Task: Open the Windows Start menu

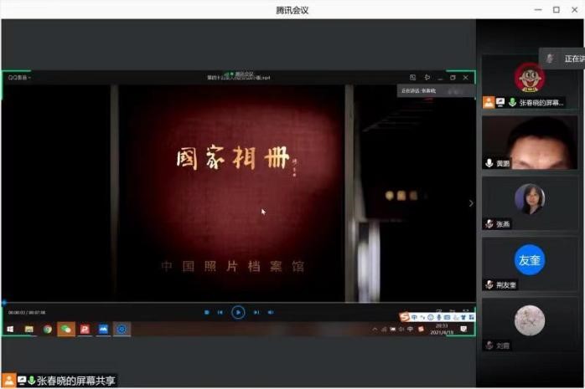Action: (10, 329)
